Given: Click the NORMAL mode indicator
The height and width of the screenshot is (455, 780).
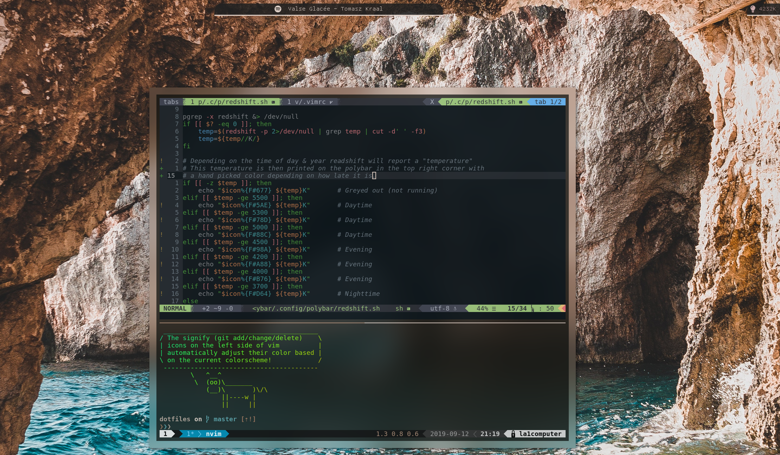Looking at the screenshot, I should pos(175,308).
